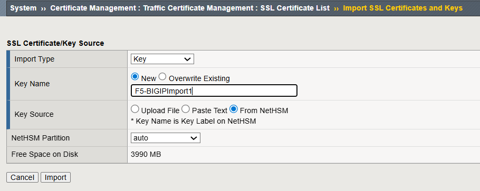Viewport: 480px width, 191px height.
Task: Click the NetHSM Partition label
Action: 41,138
